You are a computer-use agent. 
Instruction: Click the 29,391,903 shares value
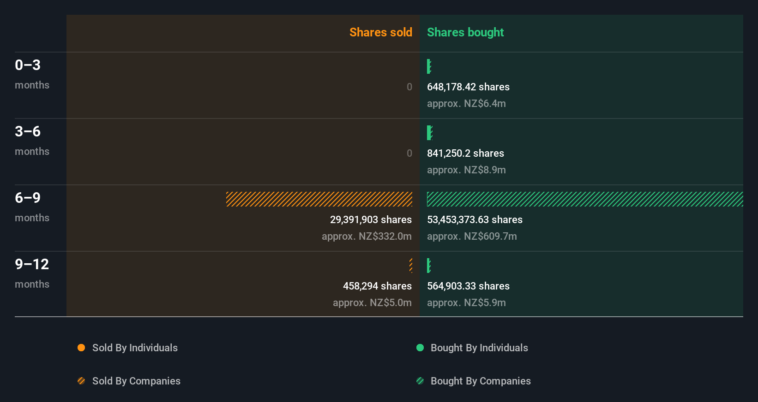click(x=371, y=220)
